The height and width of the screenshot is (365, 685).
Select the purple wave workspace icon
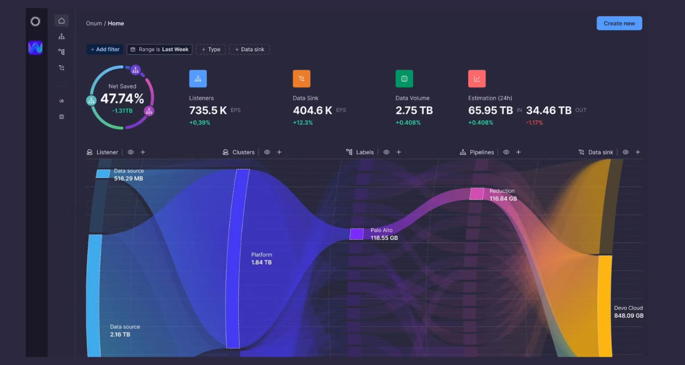pyautogui.click(x=35, y=47)
